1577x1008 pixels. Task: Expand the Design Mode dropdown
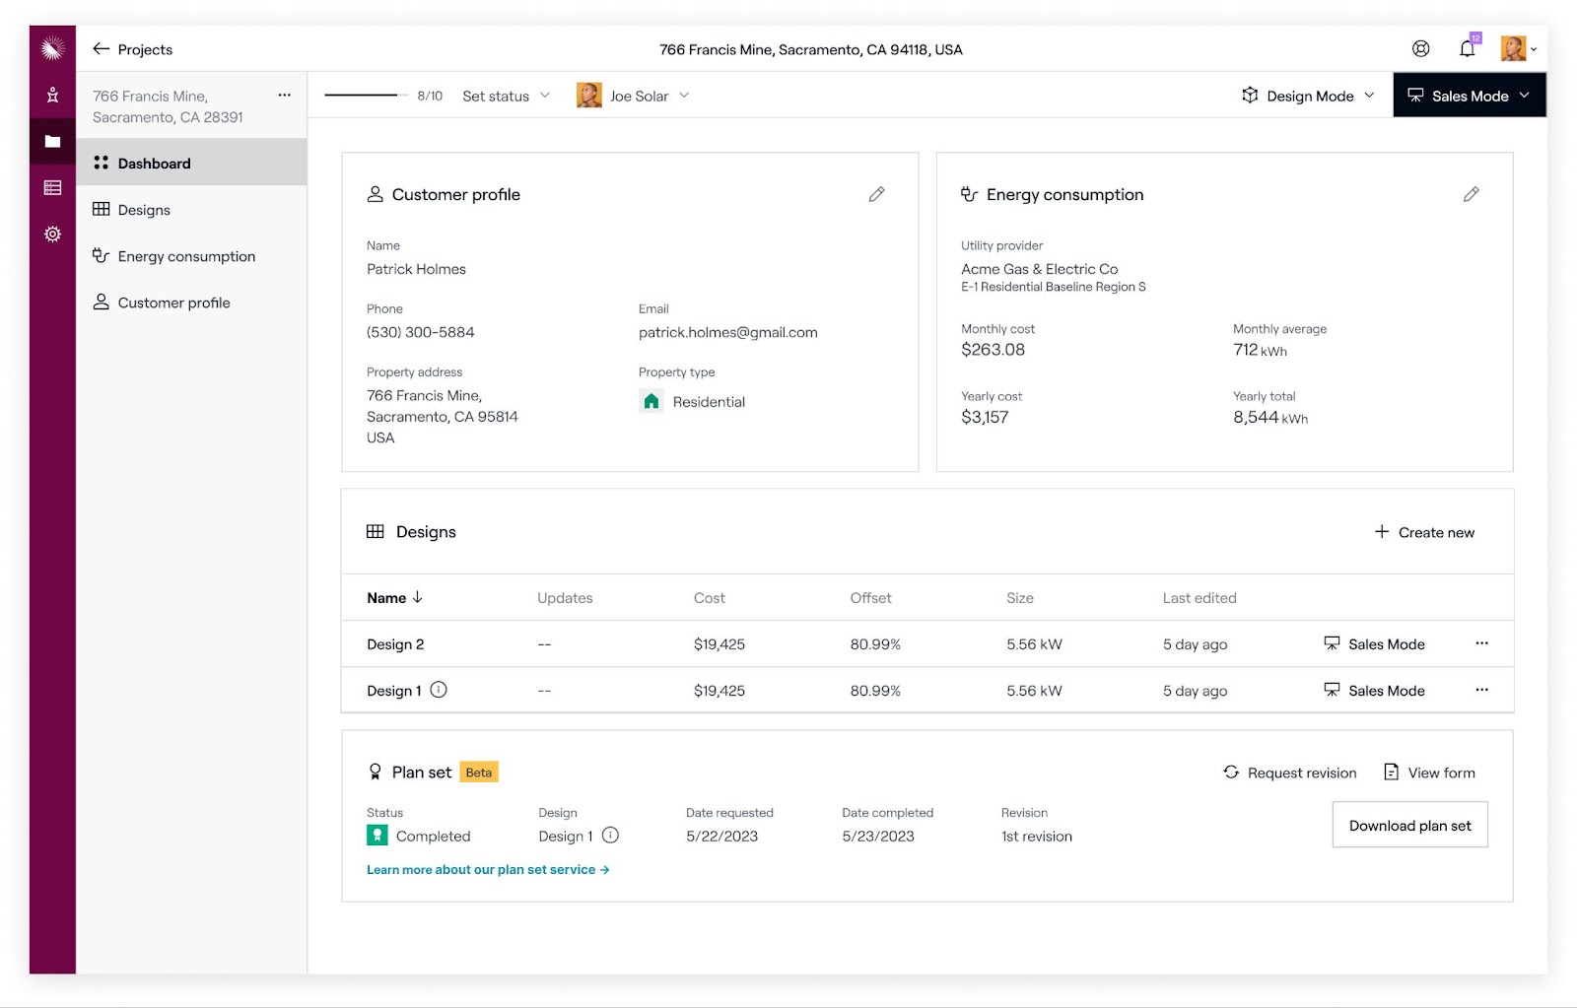tap(1308, 96)
